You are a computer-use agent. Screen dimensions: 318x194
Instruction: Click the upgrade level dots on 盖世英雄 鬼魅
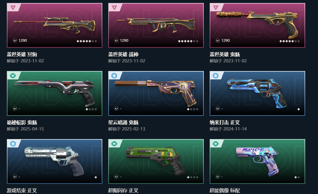click(x=290, y=41)
